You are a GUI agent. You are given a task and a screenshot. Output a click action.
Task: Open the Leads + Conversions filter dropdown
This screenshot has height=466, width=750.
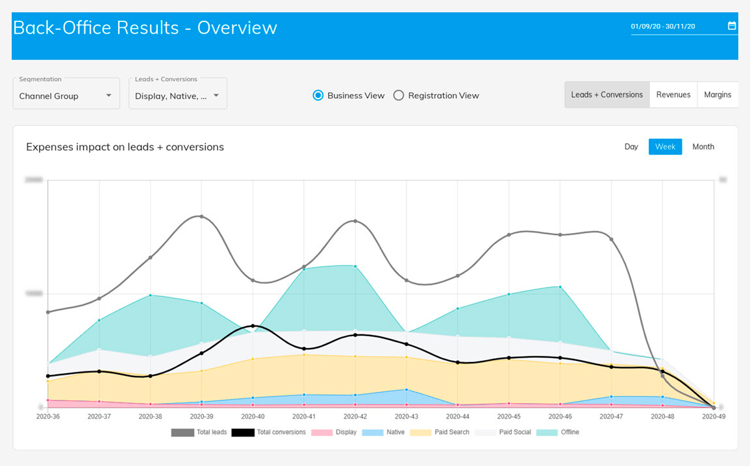[x=178, y=93]
